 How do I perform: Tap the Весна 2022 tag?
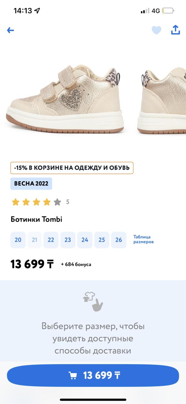coord(31,183)
